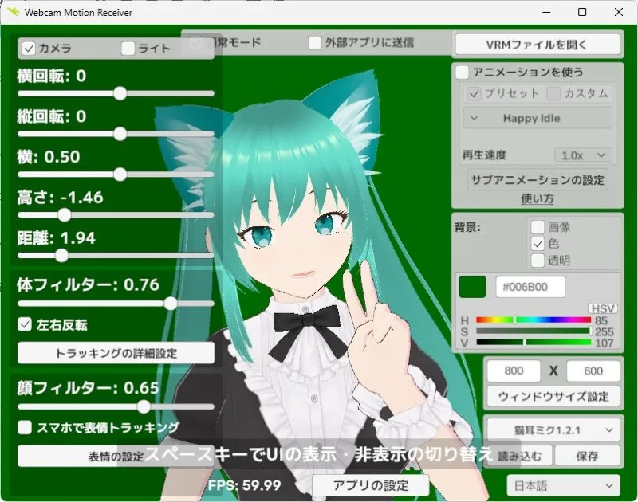The width and height of the screenshot is (638, 502).
Task: Expand the 猫耳ミク1.2.1 preset dropdown
Action: click(x=552, y=429)
